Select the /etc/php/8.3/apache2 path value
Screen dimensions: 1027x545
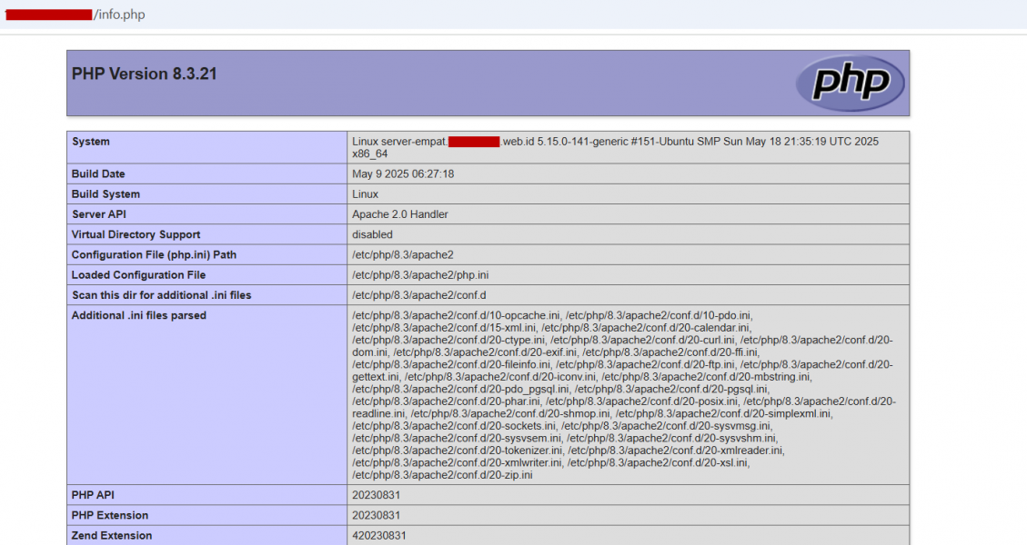pyautogui.click(x=403, y=255)
